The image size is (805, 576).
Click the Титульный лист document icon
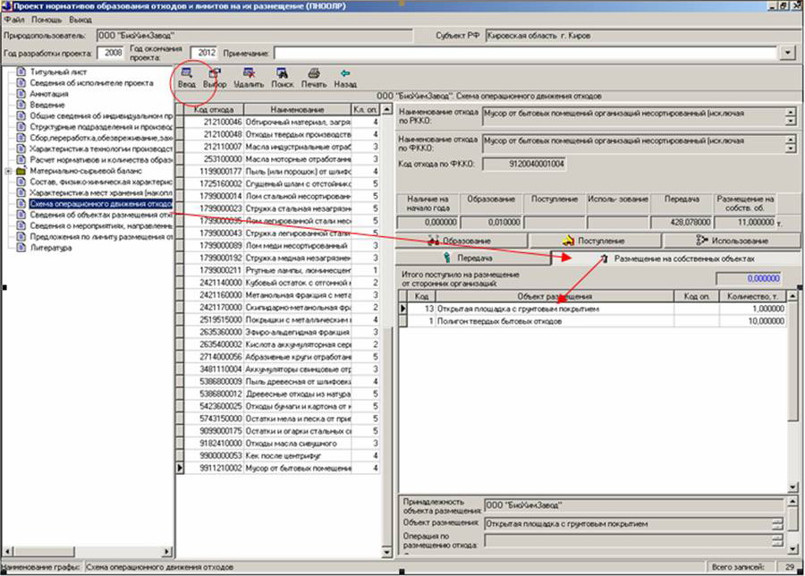coord(21,71)
